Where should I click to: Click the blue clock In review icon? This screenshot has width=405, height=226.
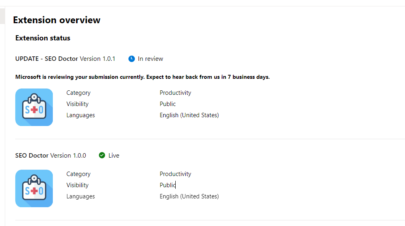132,59
